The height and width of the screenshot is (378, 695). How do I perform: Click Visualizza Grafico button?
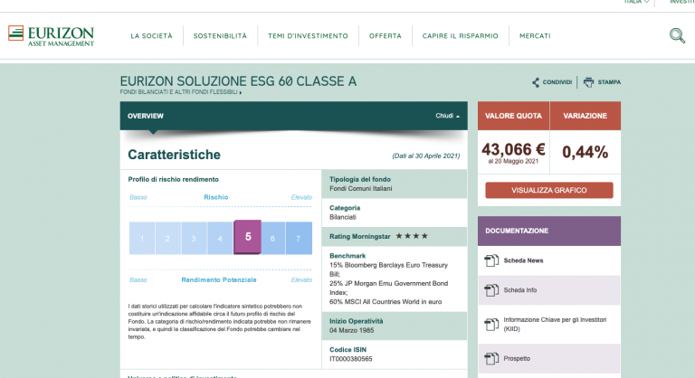pyautogui.click(x=549, y=190)
